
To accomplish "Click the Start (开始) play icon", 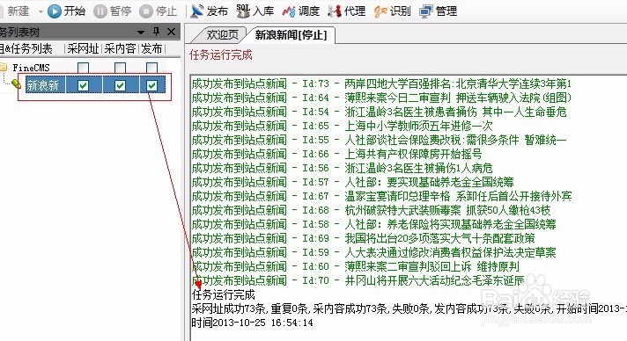I will pyautogui.click(x=54, y=11).
